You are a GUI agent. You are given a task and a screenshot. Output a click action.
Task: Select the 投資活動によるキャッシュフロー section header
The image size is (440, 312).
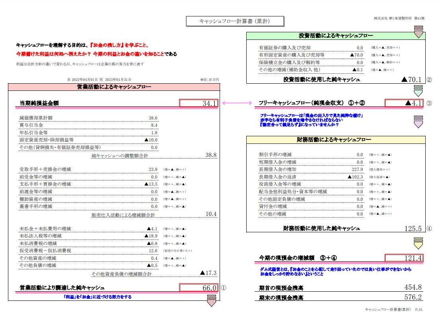(x=336, y=36)
